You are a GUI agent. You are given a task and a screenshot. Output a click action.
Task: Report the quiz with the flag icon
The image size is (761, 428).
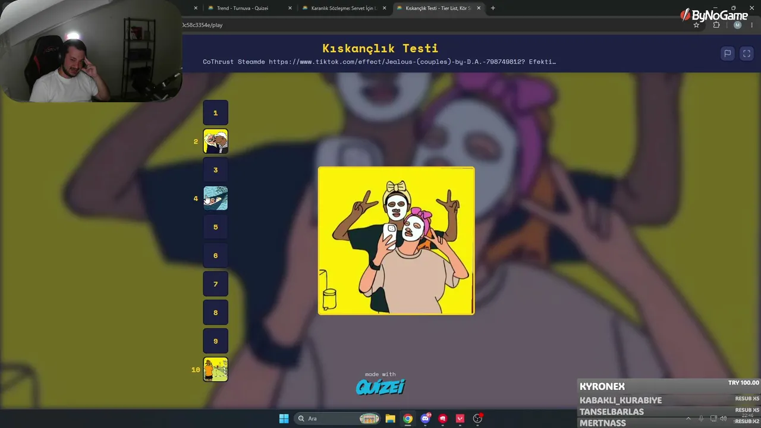coord(727,53)
